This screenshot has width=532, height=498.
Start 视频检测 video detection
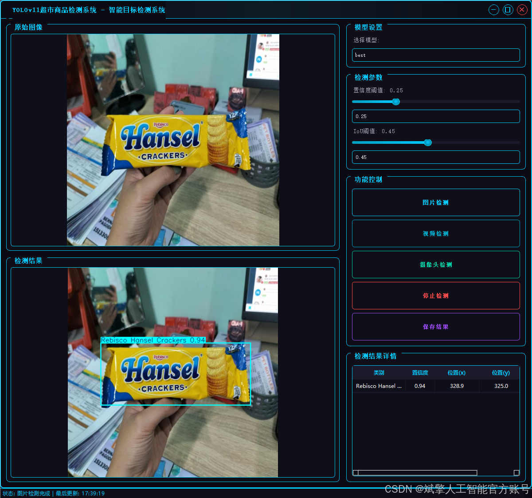(436, 233)
